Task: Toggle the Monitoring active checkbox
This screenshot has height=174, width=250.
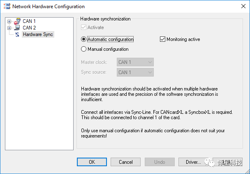Action: click(x=162, y=39)
